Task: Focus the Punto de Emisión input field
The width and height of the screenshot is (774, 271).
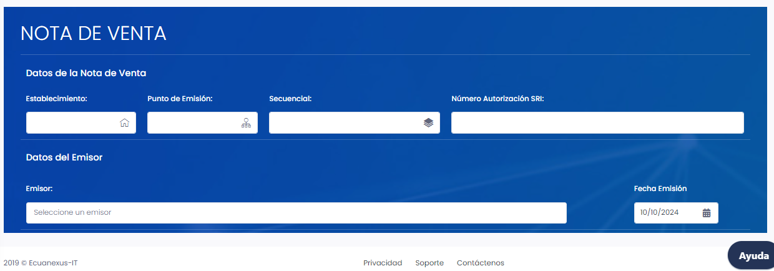Action: [x=202, y=123]
